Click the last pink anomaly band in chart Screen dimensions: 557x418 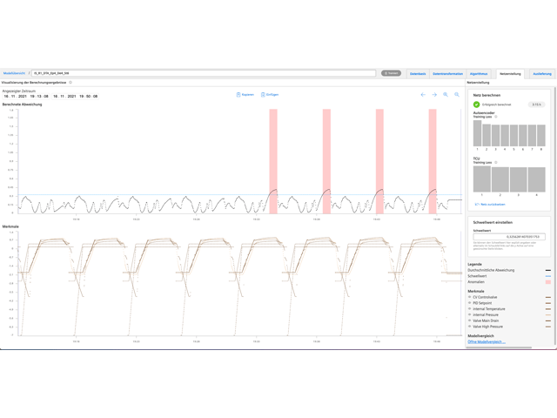pyautogui.click(x=433, y=161)
